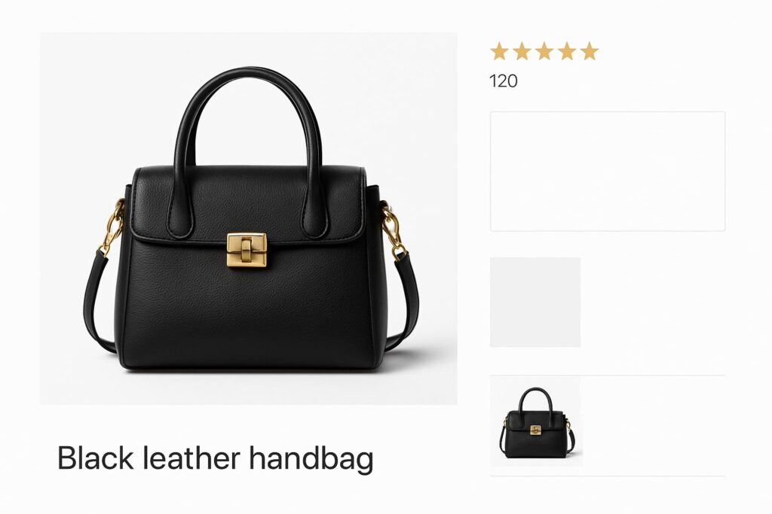
Task: Choose the third gold rating star
Action: 544,51
